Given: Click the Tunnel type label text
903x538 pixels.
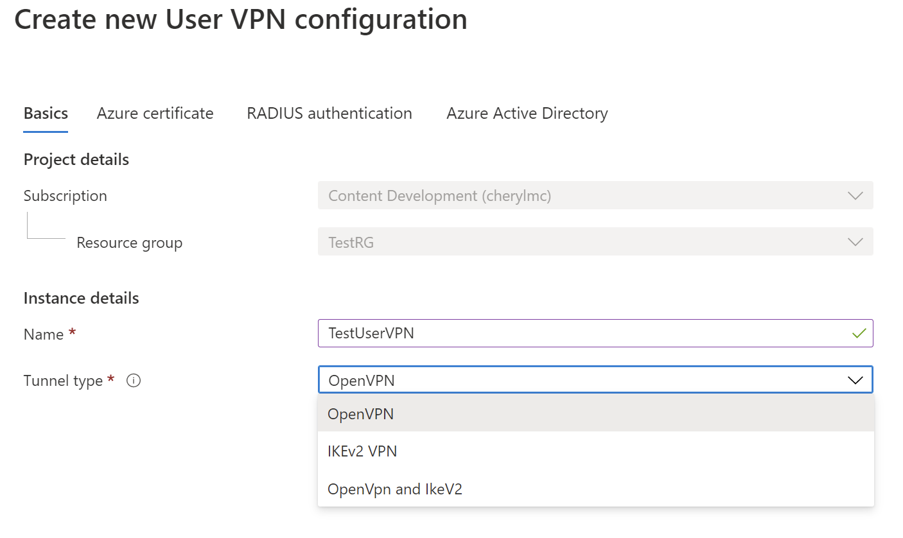Looking at the screenshot, I should point(63,381).
